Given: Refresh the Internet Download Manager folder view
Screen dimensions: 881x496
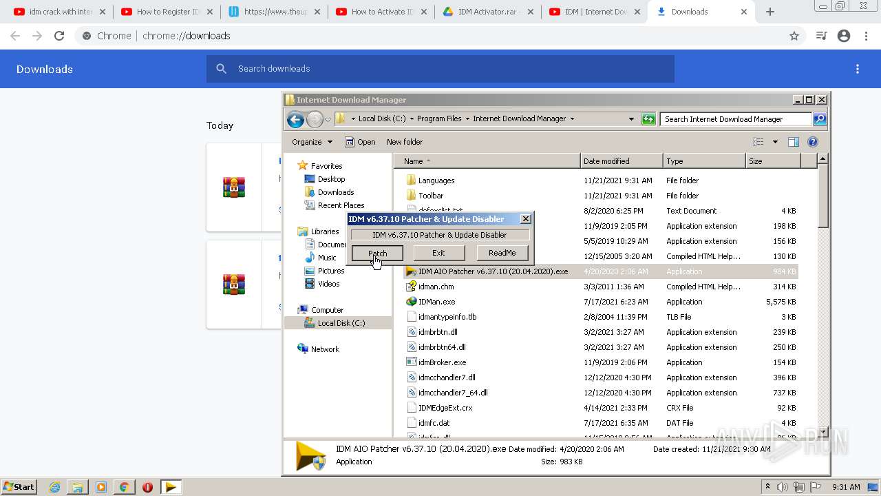Looking at the screenshot, I should (648, 118).
